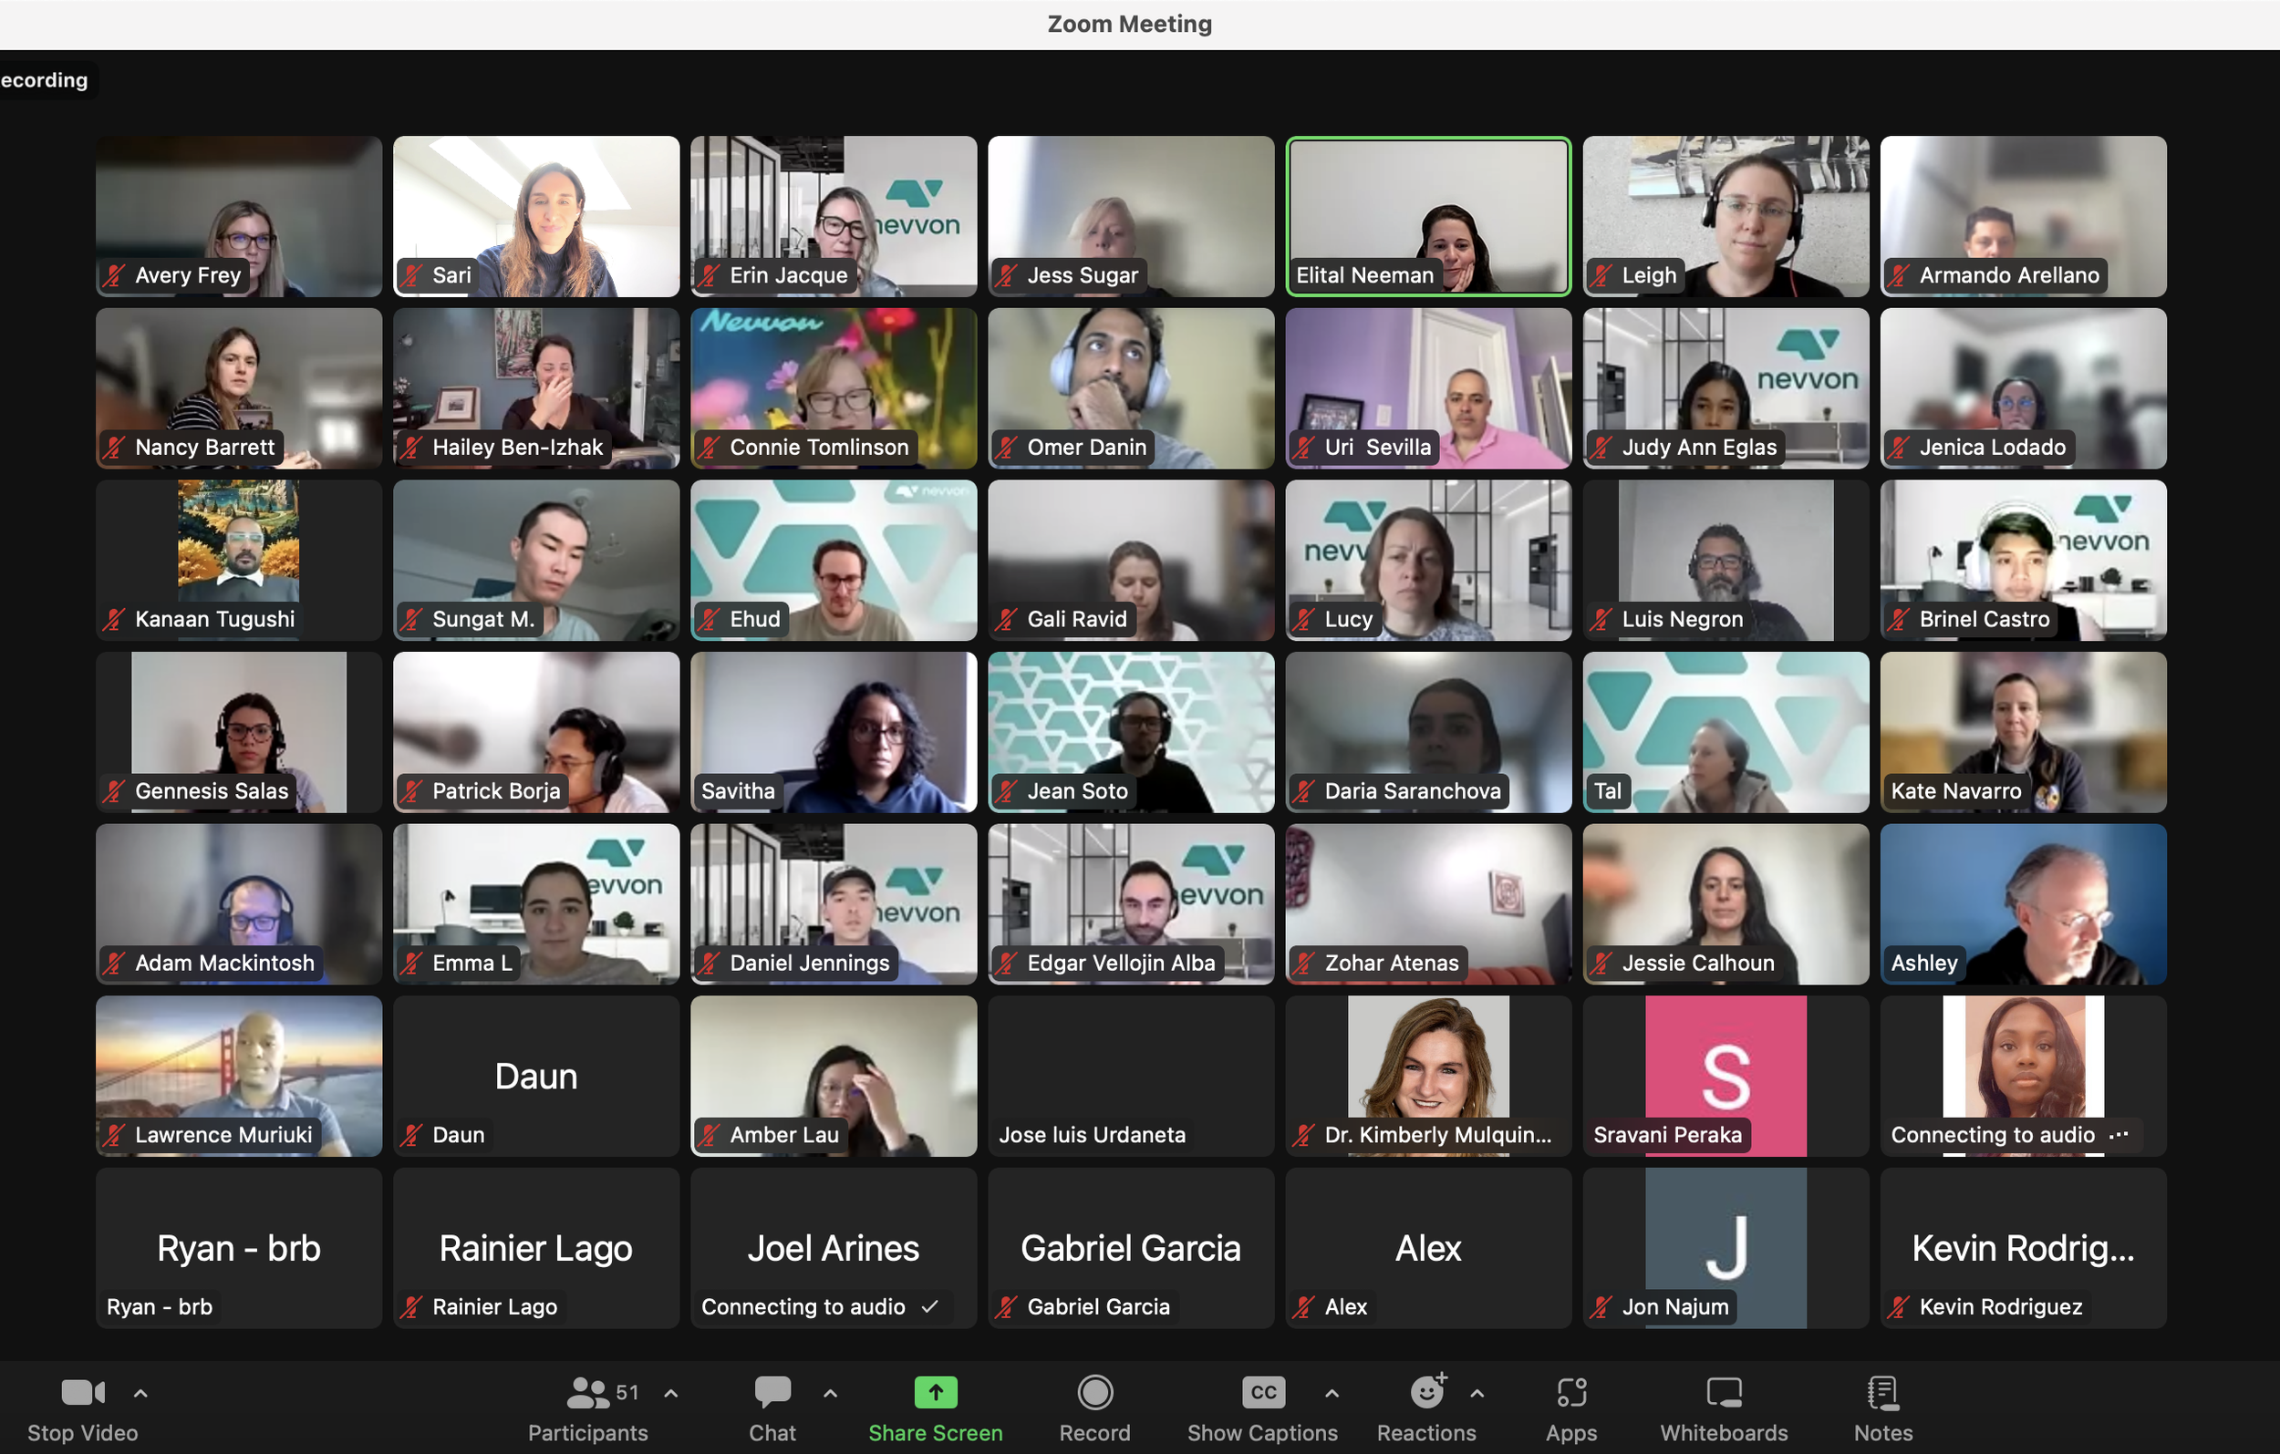Click the muted mic indicator on Sari's tile
The image size is (2280, 1454).
(410, 275)
